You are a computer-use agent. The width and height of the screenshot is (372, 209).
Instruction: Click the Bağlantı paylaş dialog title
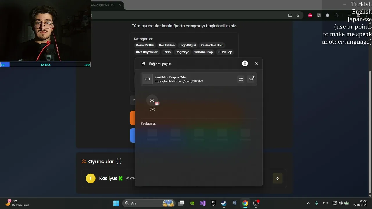tap(160, 64)
